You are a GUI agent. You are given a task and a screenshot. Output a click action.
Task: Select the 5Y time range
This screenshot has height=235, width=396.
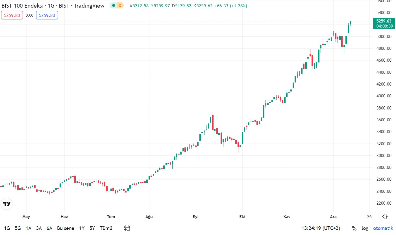92,228
